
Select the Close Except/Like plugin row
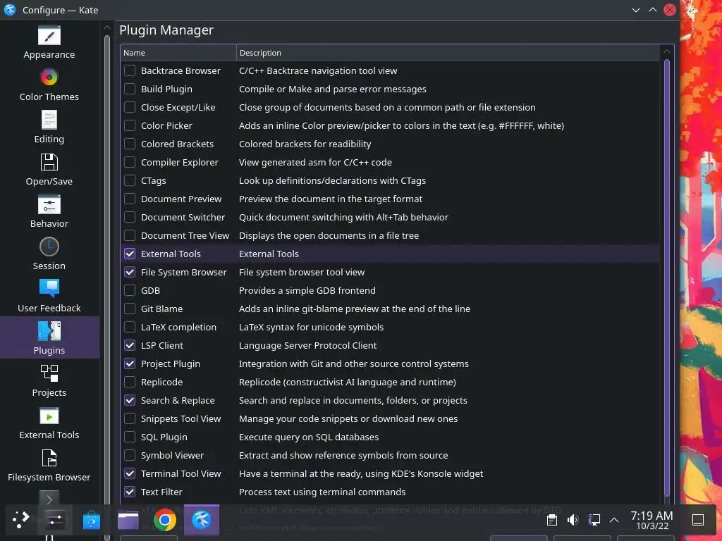[390, 107]
